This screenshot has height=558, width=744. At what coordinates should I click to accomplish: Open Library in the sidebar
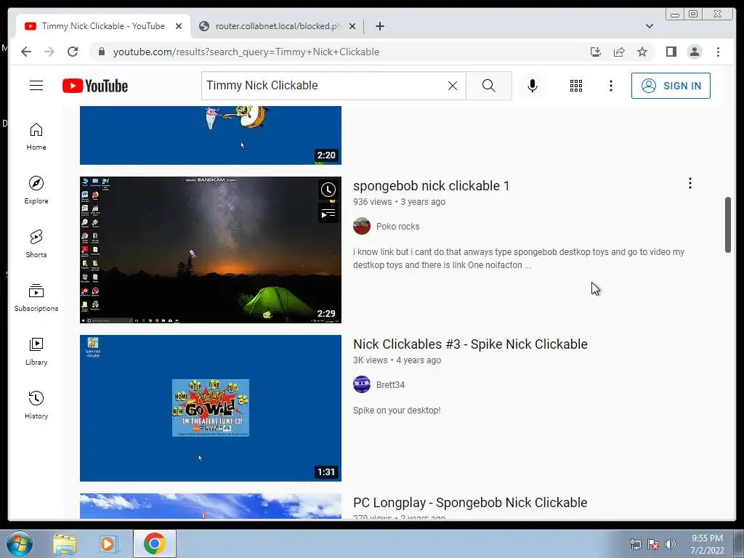coord(36,351)
